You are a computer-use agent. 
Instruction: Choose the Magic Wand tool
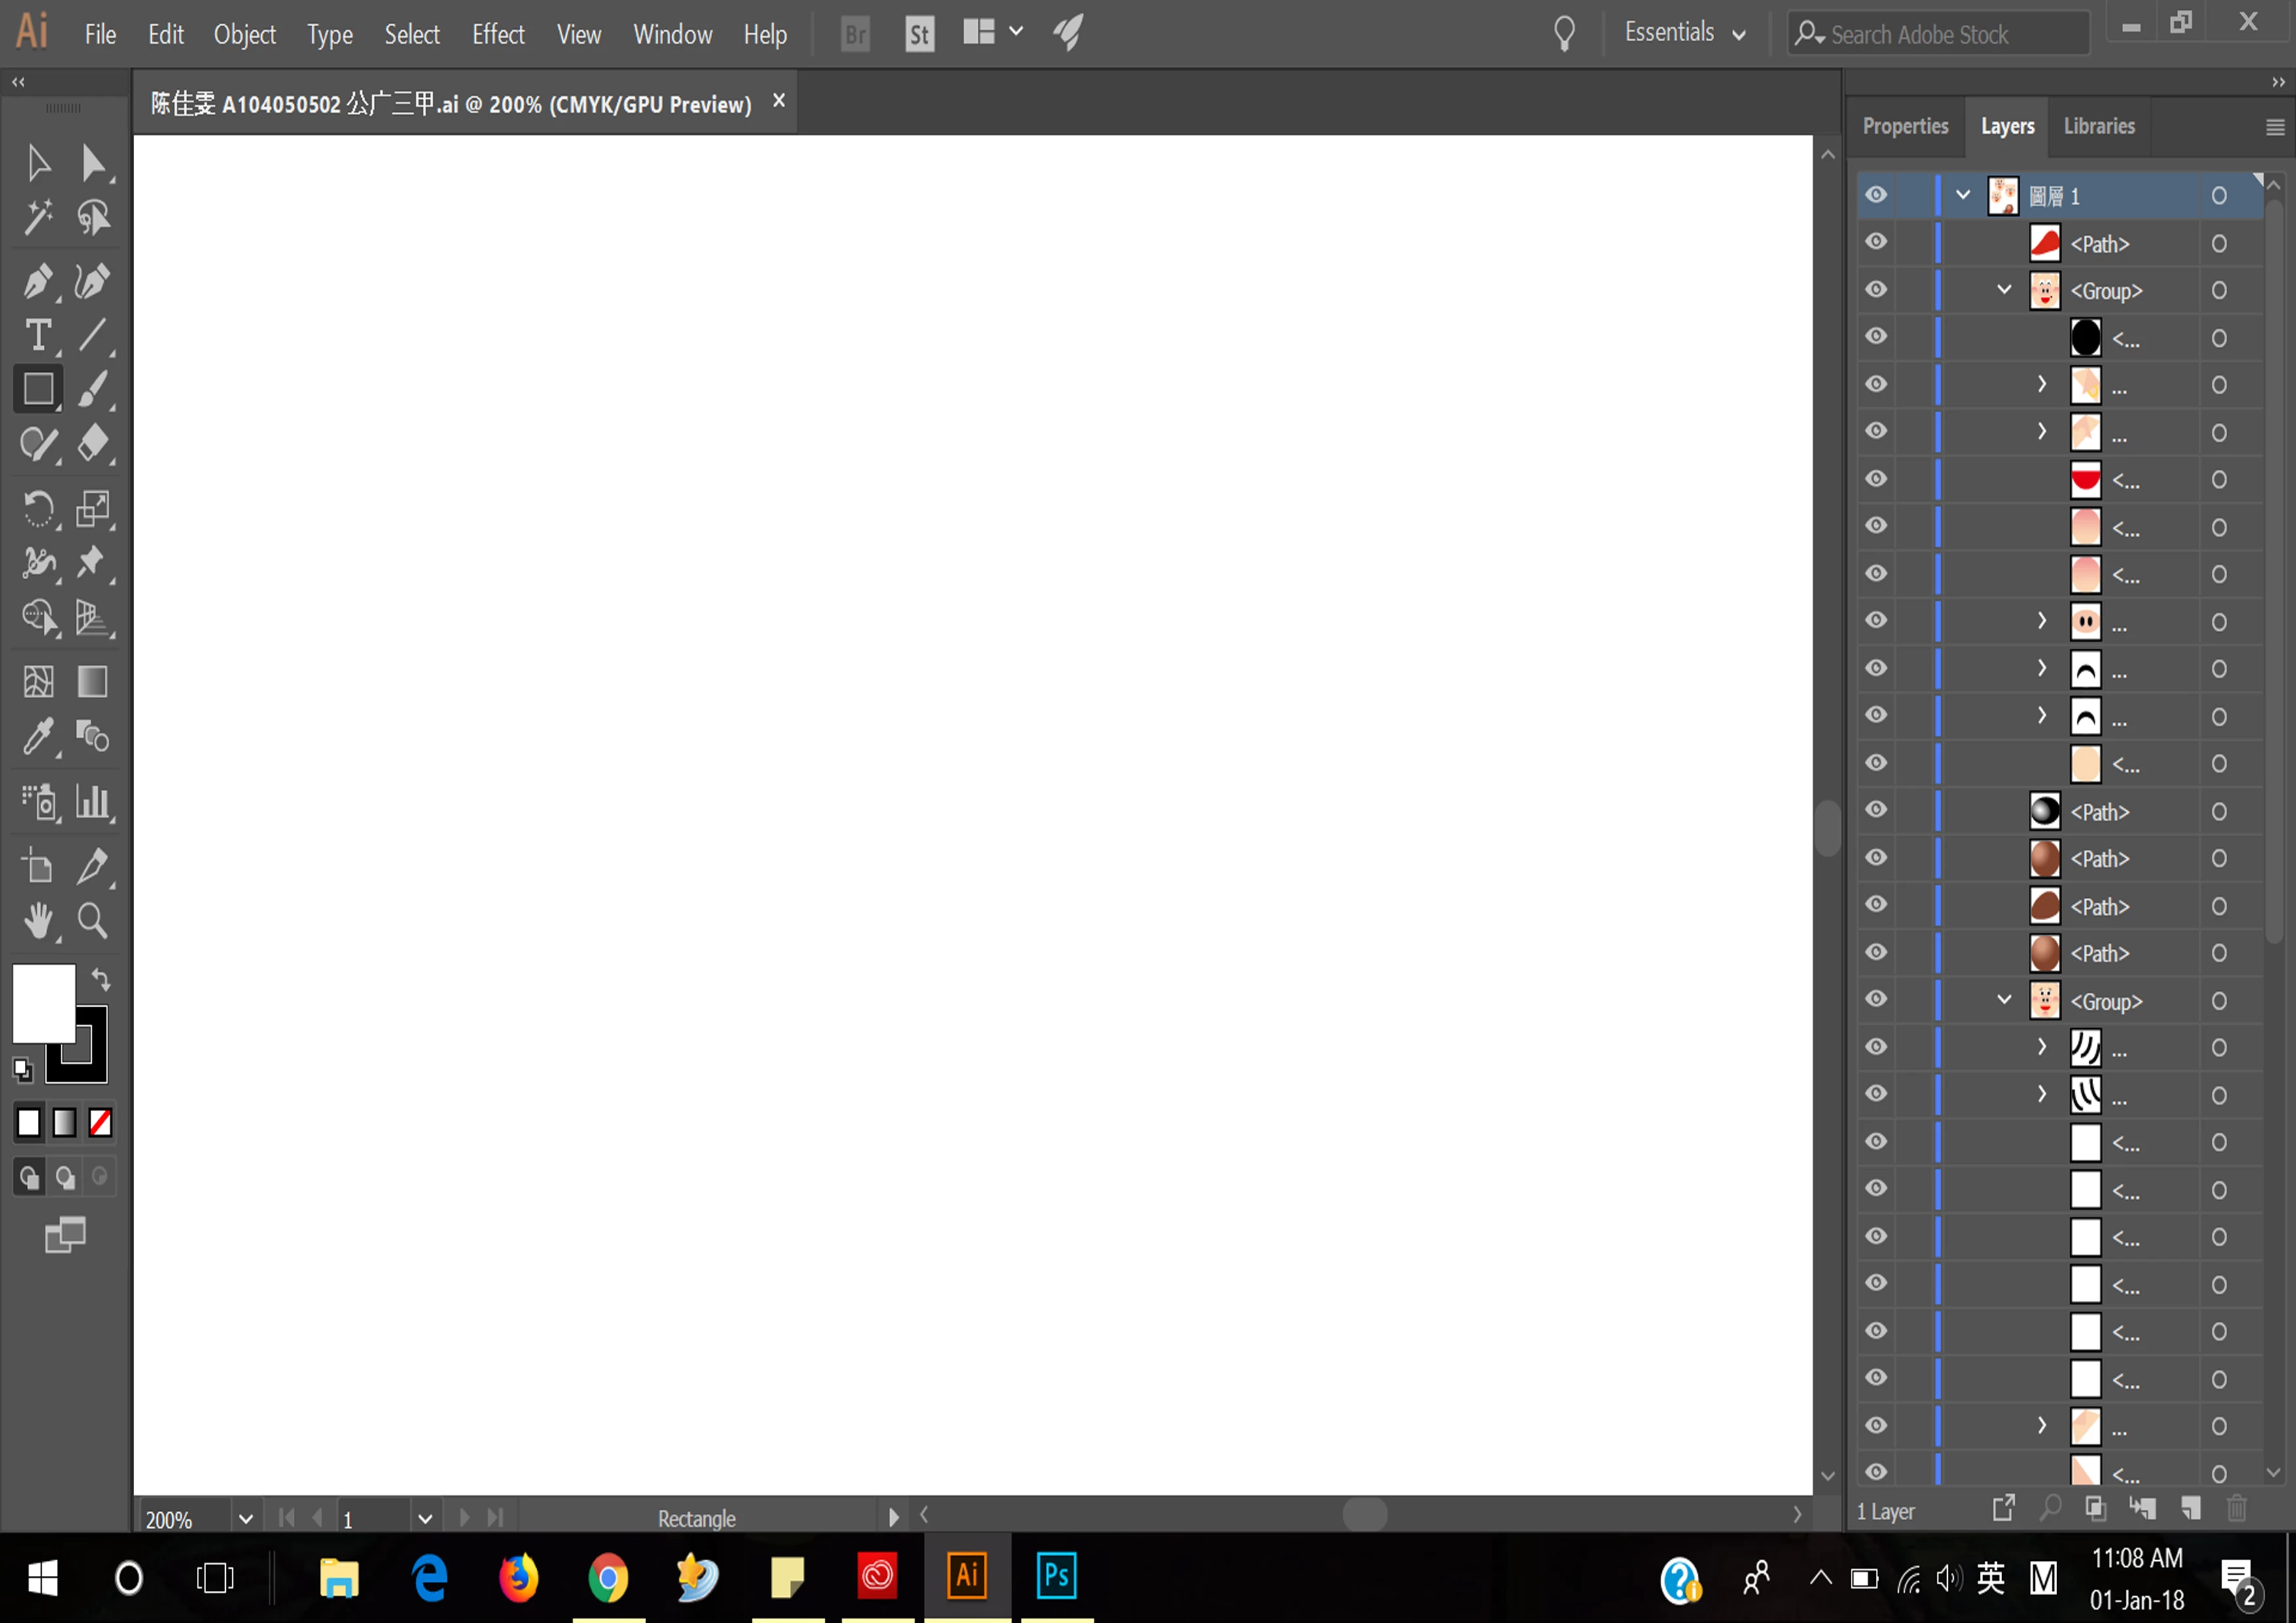pos(38,217)
